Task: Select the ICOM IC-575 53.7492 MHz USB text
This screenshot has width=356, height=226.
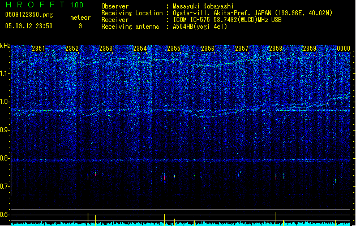Action: click(x=227, y=20)
